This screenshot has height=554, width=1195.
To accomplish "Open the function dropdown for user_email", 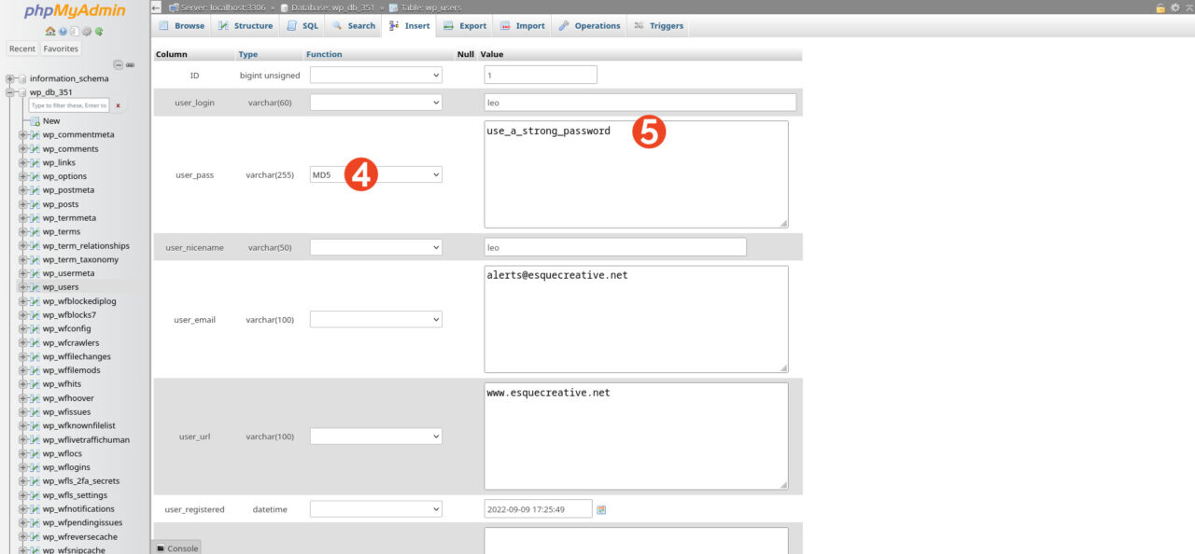I will click(x=375, y=318).
